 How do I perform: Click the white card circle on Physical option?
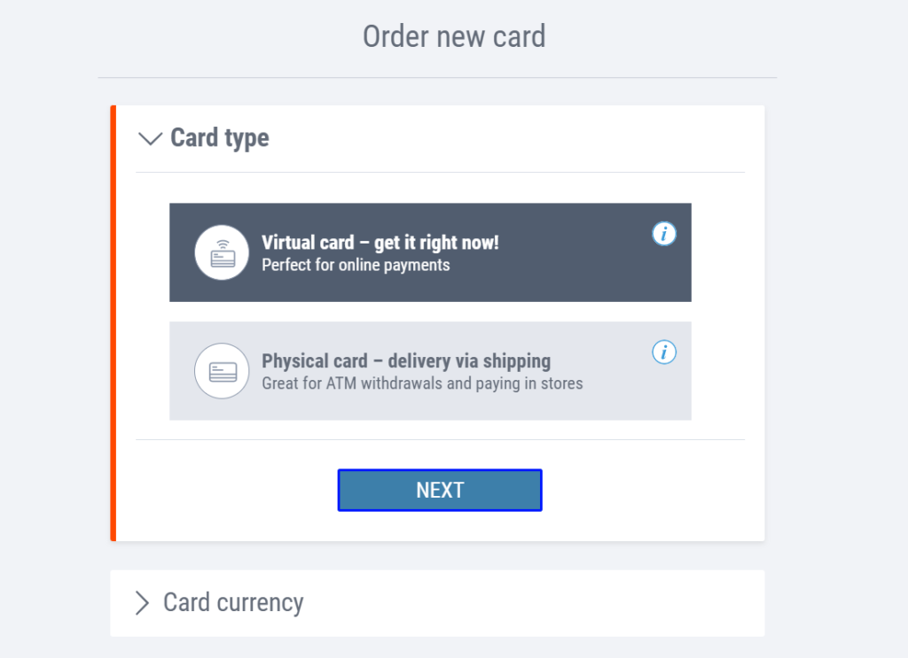point(221,371)
